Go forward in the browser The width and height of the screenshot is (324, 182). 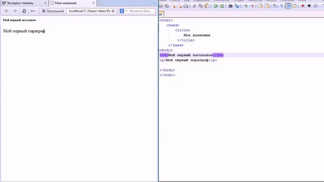pos(15,11)
